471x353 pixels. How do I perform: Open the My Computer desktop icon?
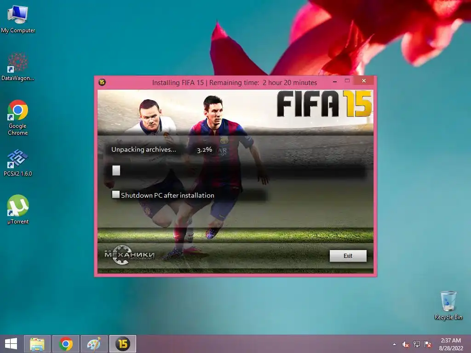coord(18,19)
